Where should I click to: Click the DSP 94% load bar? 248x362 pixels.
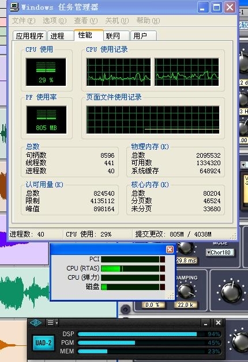149,334
